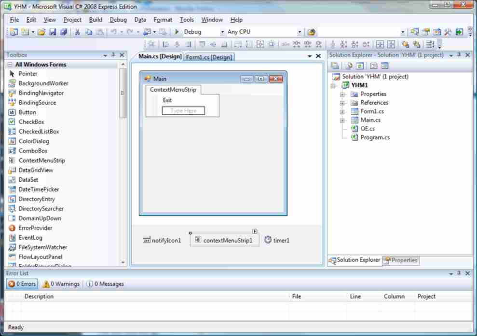Open the contextMenuStrip1 smart tag arrow
The image size is (477, 336).
point(255,231)
